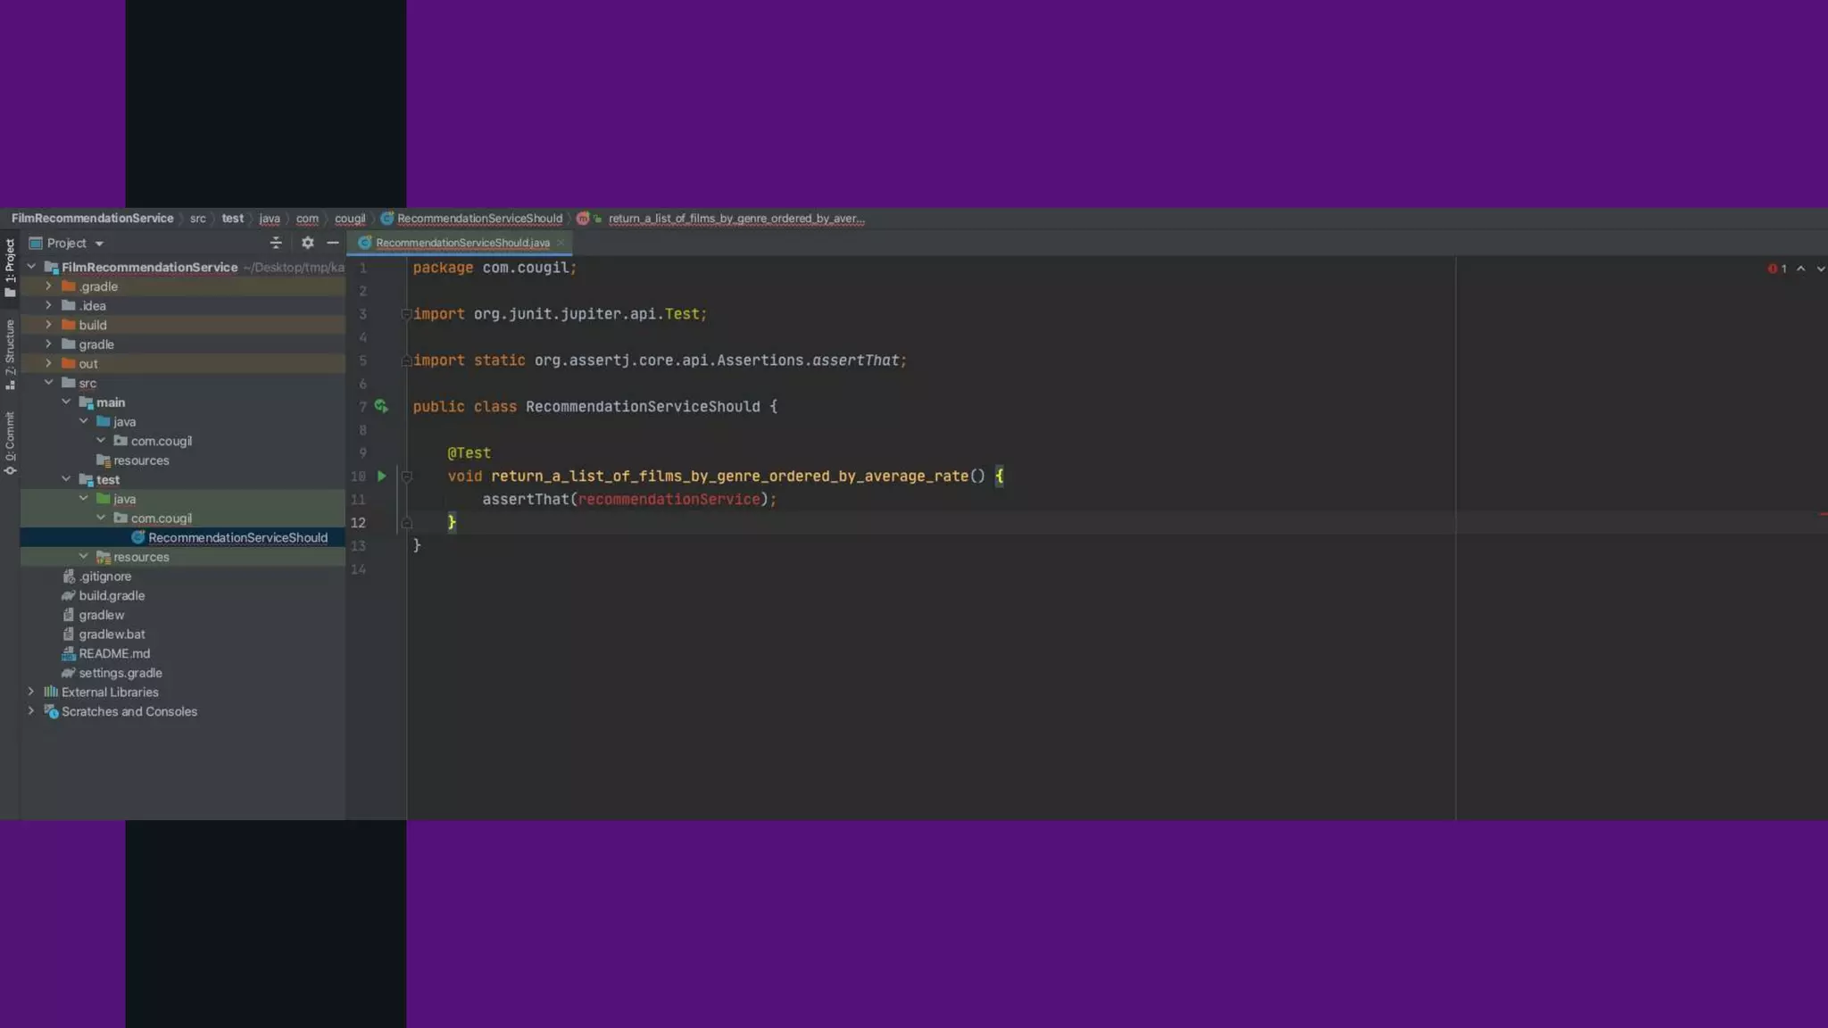The height and width of the screenshot is (1028, 1828).
Task: Click the collapse all icon in Project panel
Action: pos(276,243)
